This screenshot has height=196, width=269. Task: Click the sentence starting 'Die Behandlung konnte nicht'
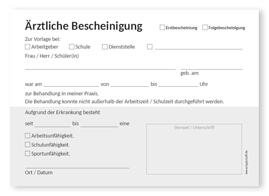click(124, 102)
